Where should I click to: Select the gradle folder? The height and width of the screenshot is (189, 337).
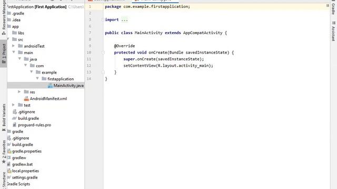point(17,132)
